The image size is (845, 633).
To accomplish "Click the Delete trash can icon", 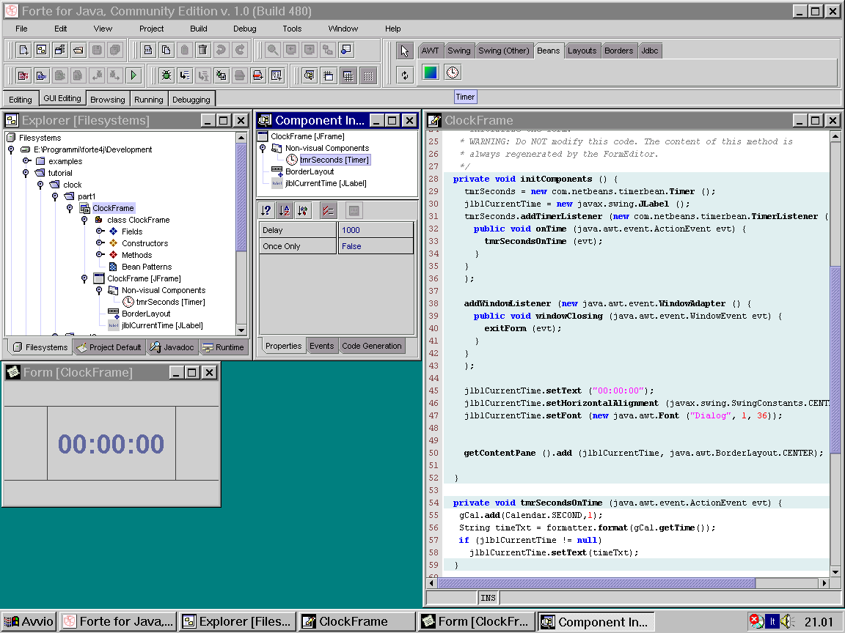I will [203, 50].
